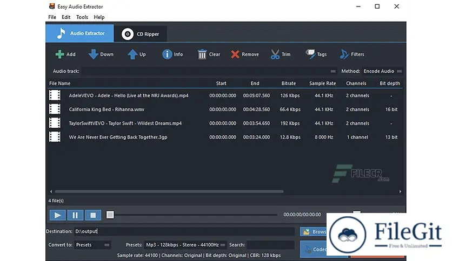The height and width of the screenshot is (261, 452).
Task: Open the Convert to Presets dropdown
Action: (92, 245)
